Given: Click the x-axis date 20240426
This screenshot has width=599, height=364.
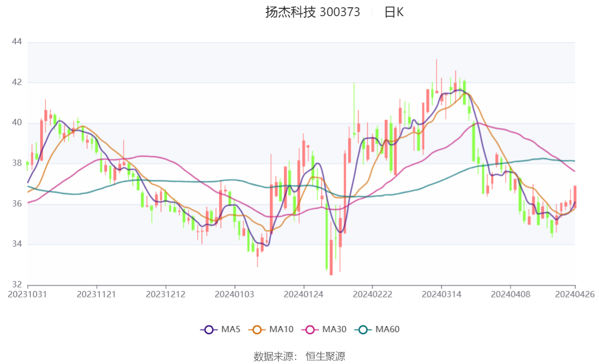Looking at the screenshot, I should pyautogui.click(x=574, y=295).
